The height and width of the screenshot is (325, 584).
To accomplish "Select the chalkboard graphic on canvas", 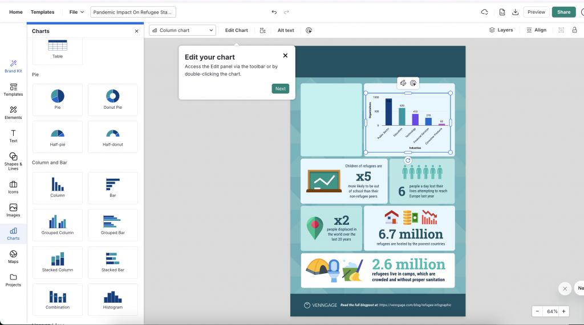I will pos(324,181).
